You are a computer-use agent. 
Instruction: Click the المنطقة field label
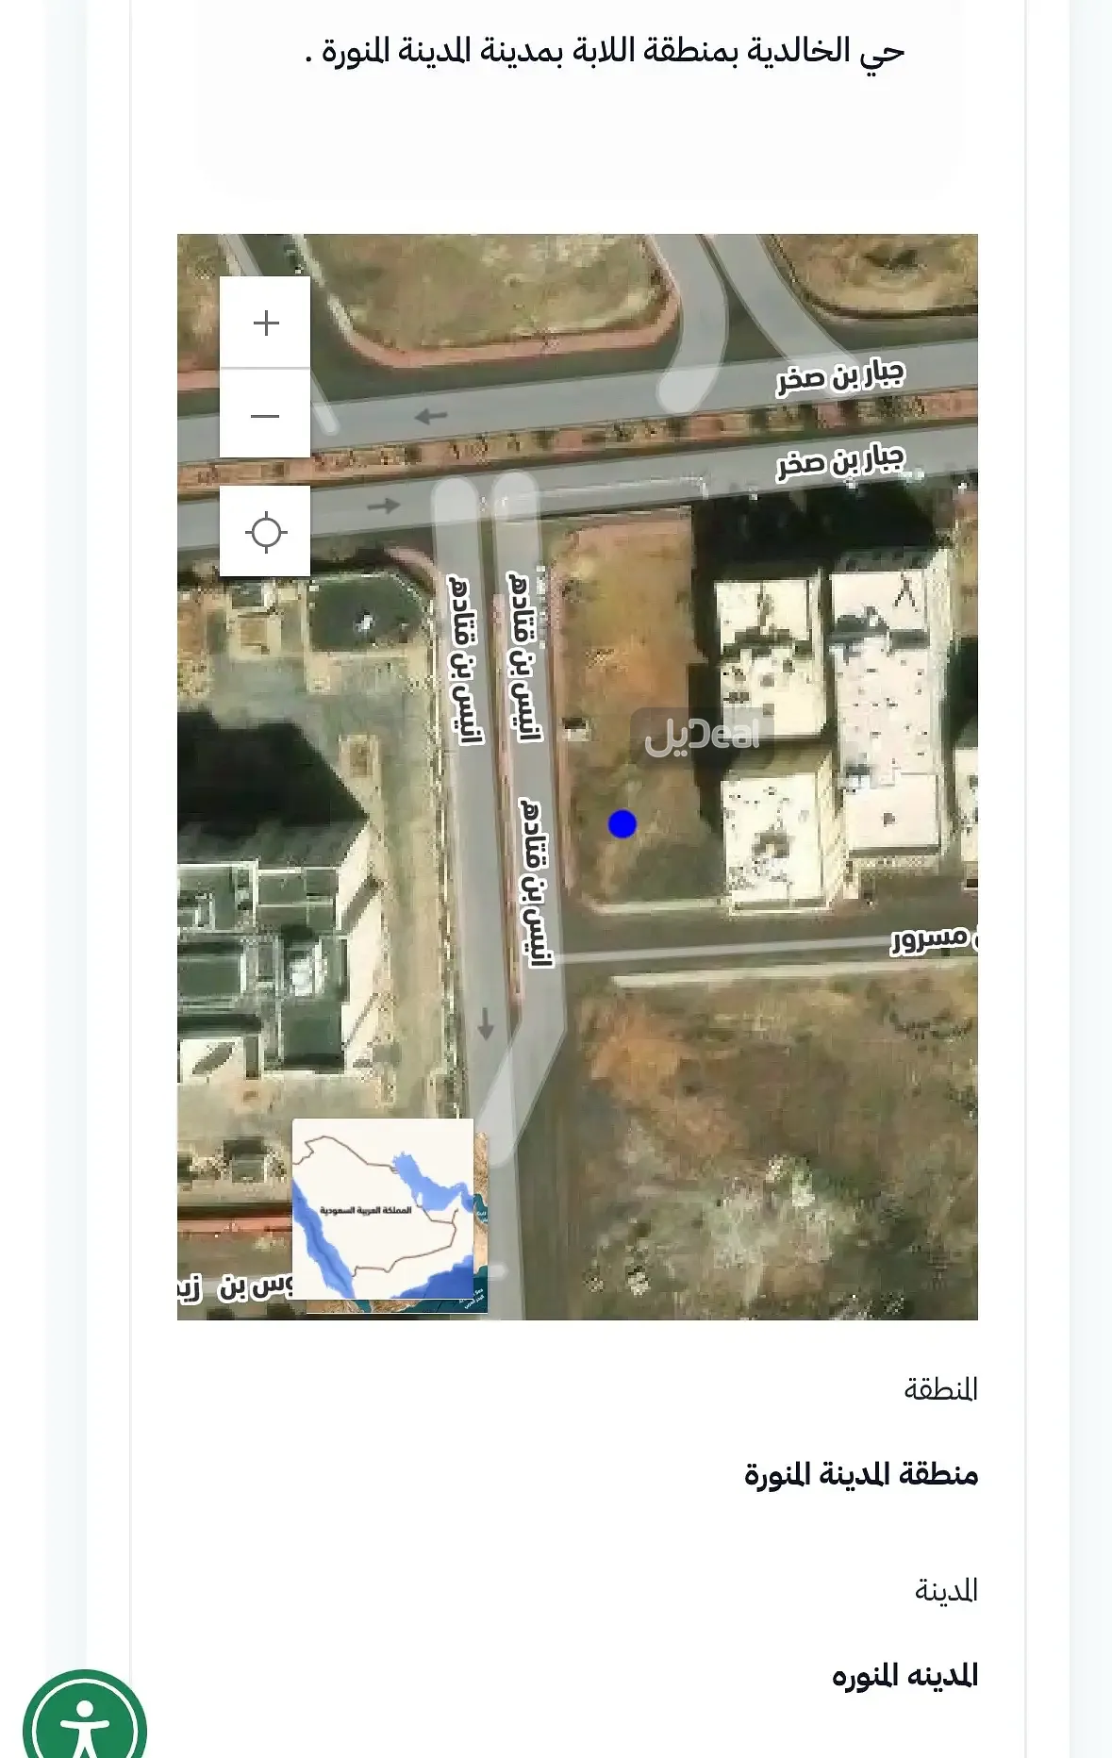click(940, 1389)
